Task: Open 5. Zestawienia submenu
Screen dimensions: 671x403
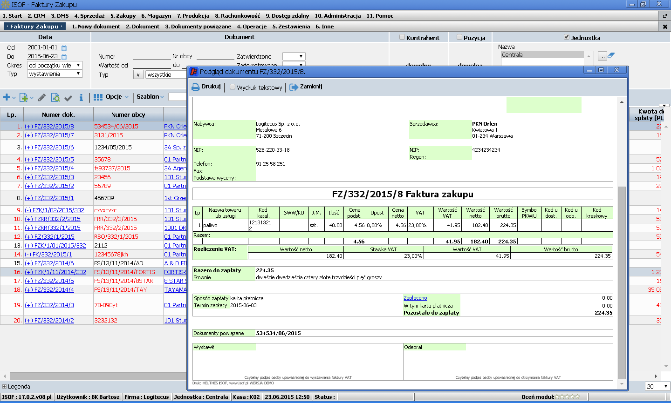Action: (x=291, y=27)
